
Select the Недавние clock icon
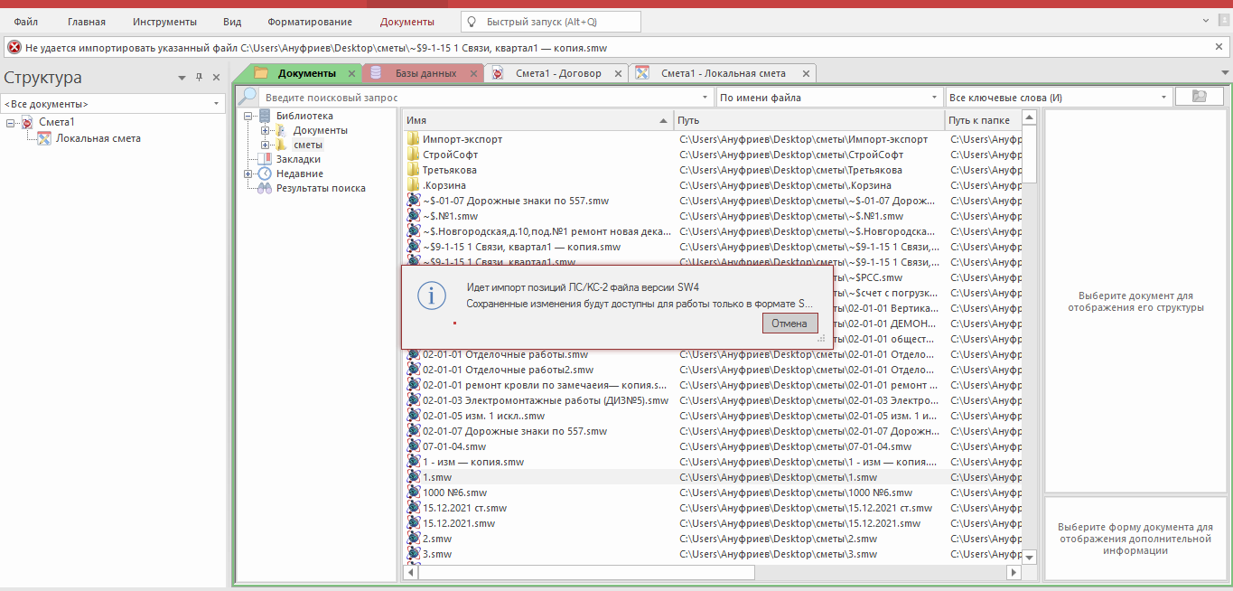(x=265, y=174)
